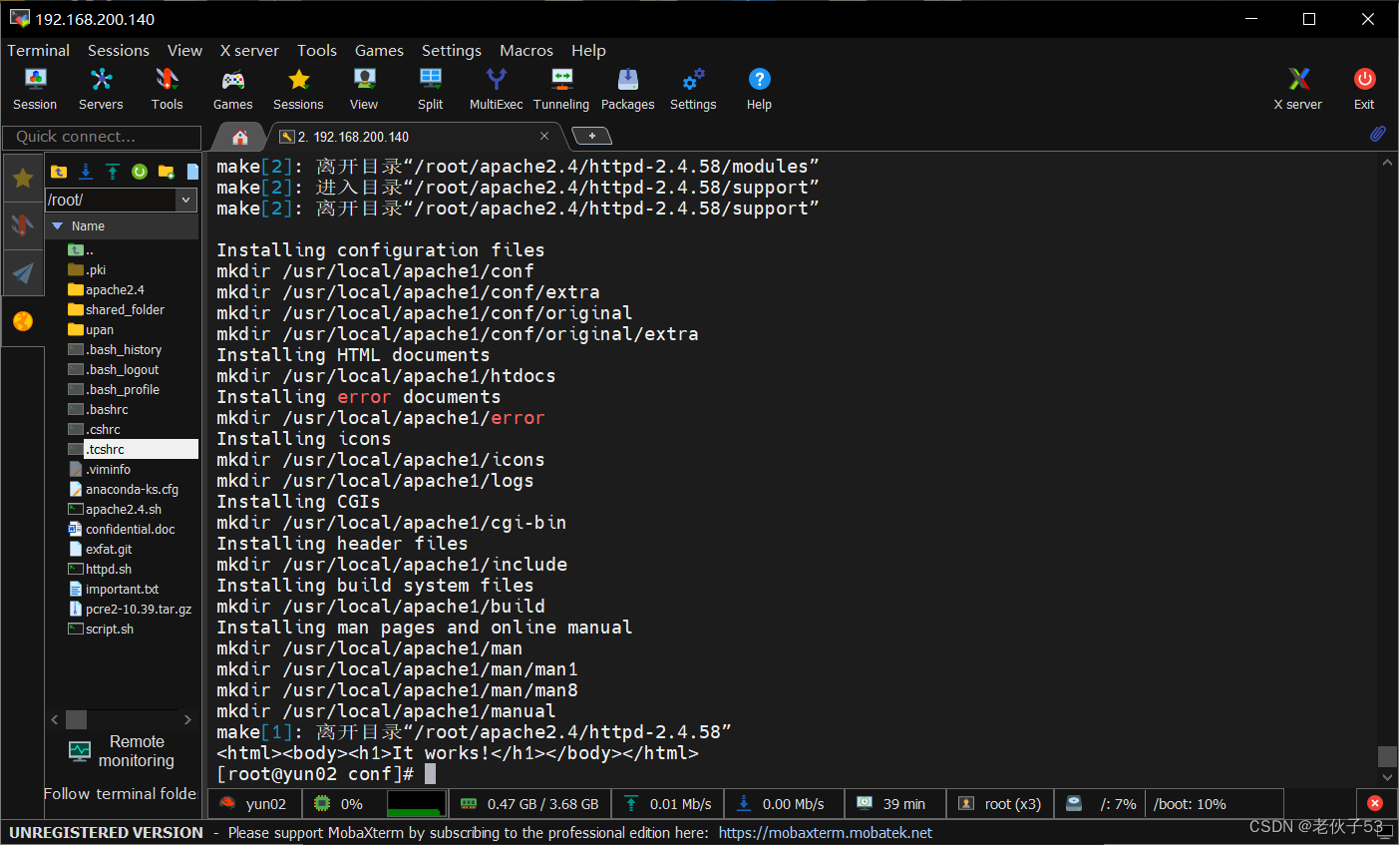Click the SFTP upload arrow icon
This screenshot has height=845, width=1399.
(113, 172)
